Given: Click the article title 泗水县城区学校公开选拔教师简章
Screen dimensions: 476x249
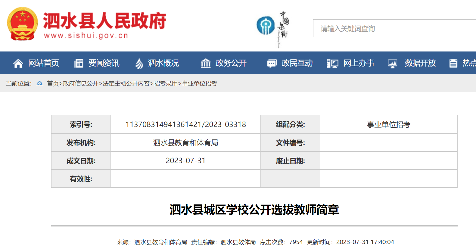Looking at the screenshot, I should click(254, 210).
